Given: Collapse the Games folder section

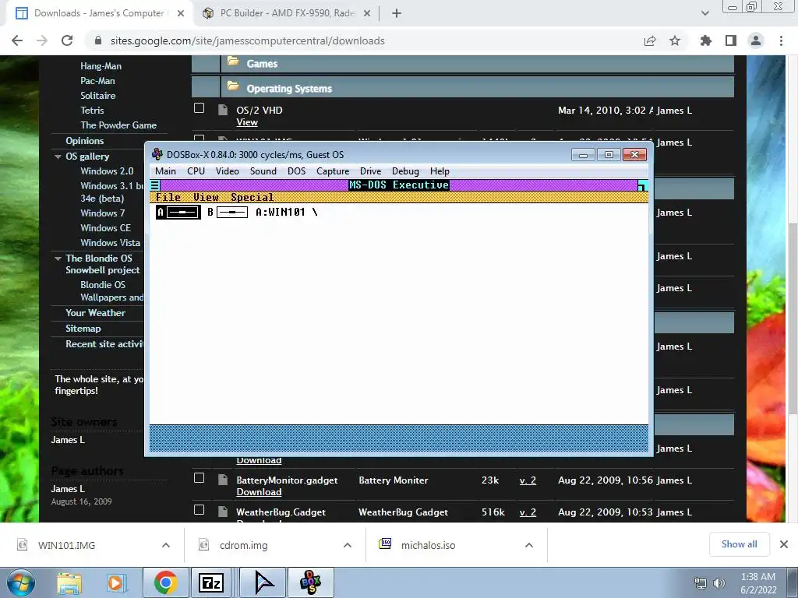Looking at the screenshot, I should (x=233, y=62).
